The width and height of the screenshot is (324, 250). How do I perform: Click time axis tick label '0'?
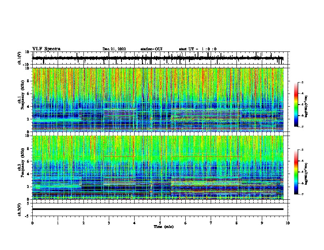32,223
